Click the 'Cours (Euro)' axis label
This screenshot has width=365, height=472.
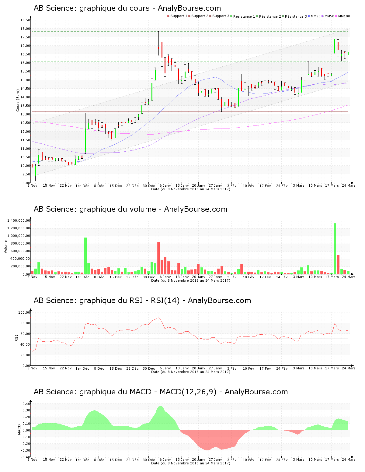click(18, 100)
